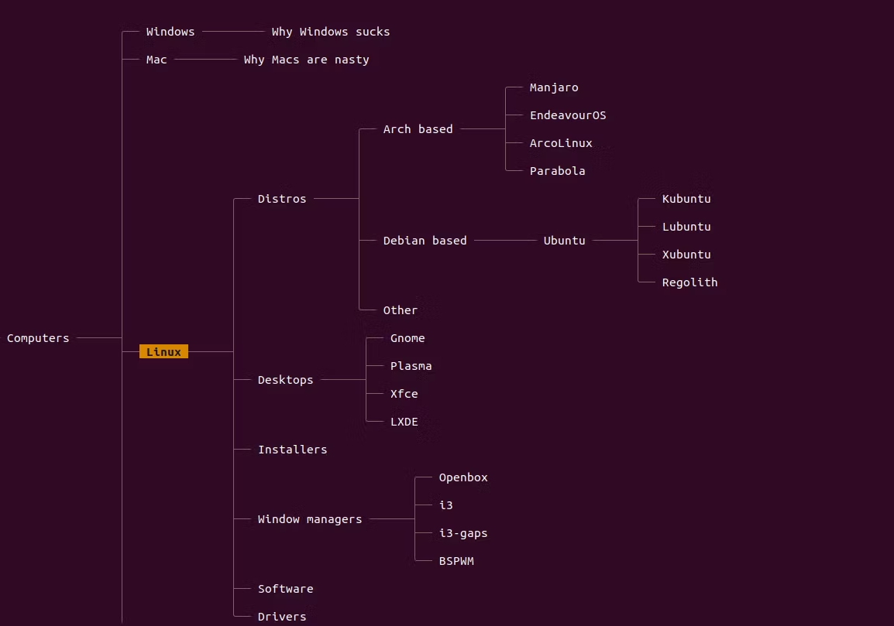Image resolution: width=894 pixels, height=626 pixels.
Task: Click the Regolith node
Action: [x=690, y=282]
